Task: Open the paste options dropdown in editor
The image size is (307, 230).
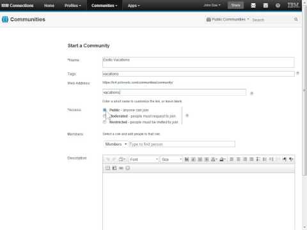Action: [122, 159]
